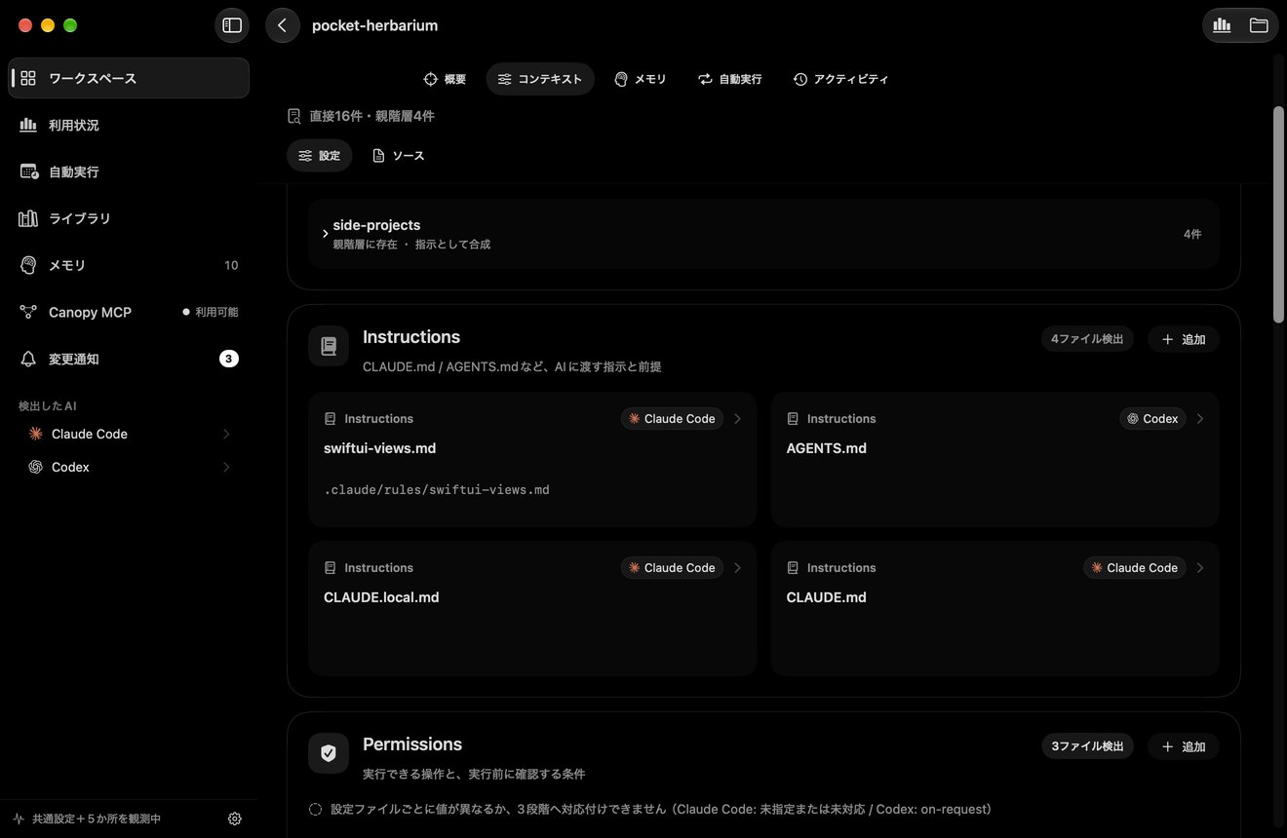This screenshot has height=838, width=1287.
Task: Click the 利用状況 chart icon
Action: [28, 125]
